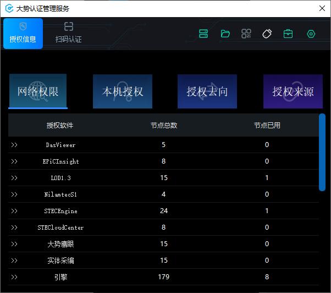The width and height of the screenshot is (331, 293).
Task: Select the 本机授权 card
Action: pyautogui.click(x=123, y=91)
